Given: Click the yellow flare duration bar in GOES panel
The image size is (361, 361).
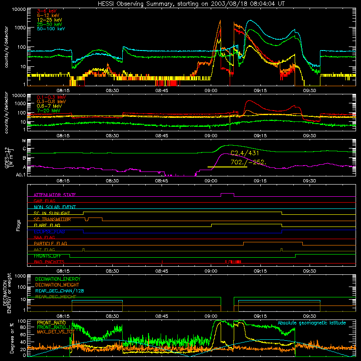Looking at the screenshot, I should [227, 167].
